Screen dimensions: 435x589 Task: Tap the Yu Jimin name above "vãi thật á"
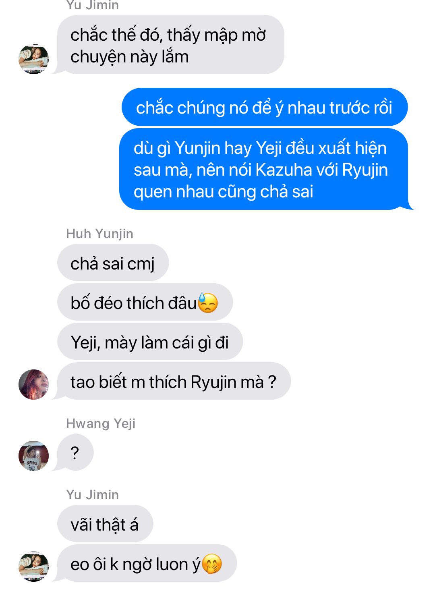92,495
